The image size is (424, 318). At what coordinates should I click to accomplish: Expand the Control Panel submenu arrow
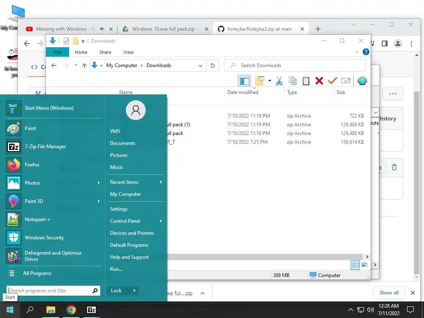click(x=161, y=221)
